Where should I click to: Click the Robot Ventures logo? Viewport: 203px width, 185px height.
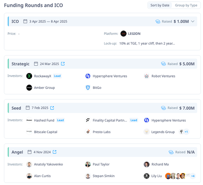(147, 76)
